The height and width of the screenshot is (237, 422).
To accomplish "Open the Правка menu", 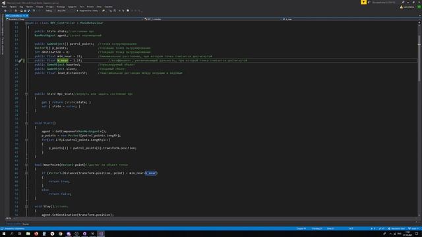I will [13, 7].
